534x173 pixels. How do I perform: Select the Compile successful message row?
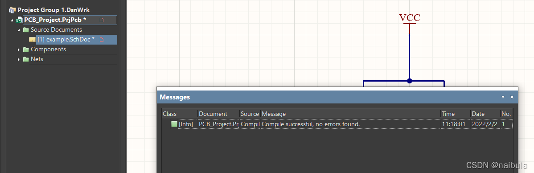337,124
